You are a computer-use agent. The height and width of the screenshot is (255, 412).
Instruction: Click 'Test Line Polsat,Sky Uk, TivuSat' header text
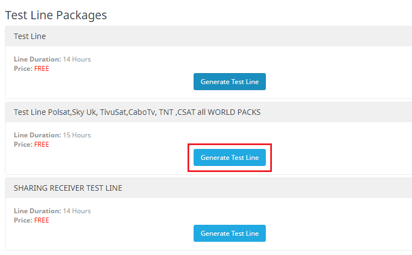click(137, 112)
